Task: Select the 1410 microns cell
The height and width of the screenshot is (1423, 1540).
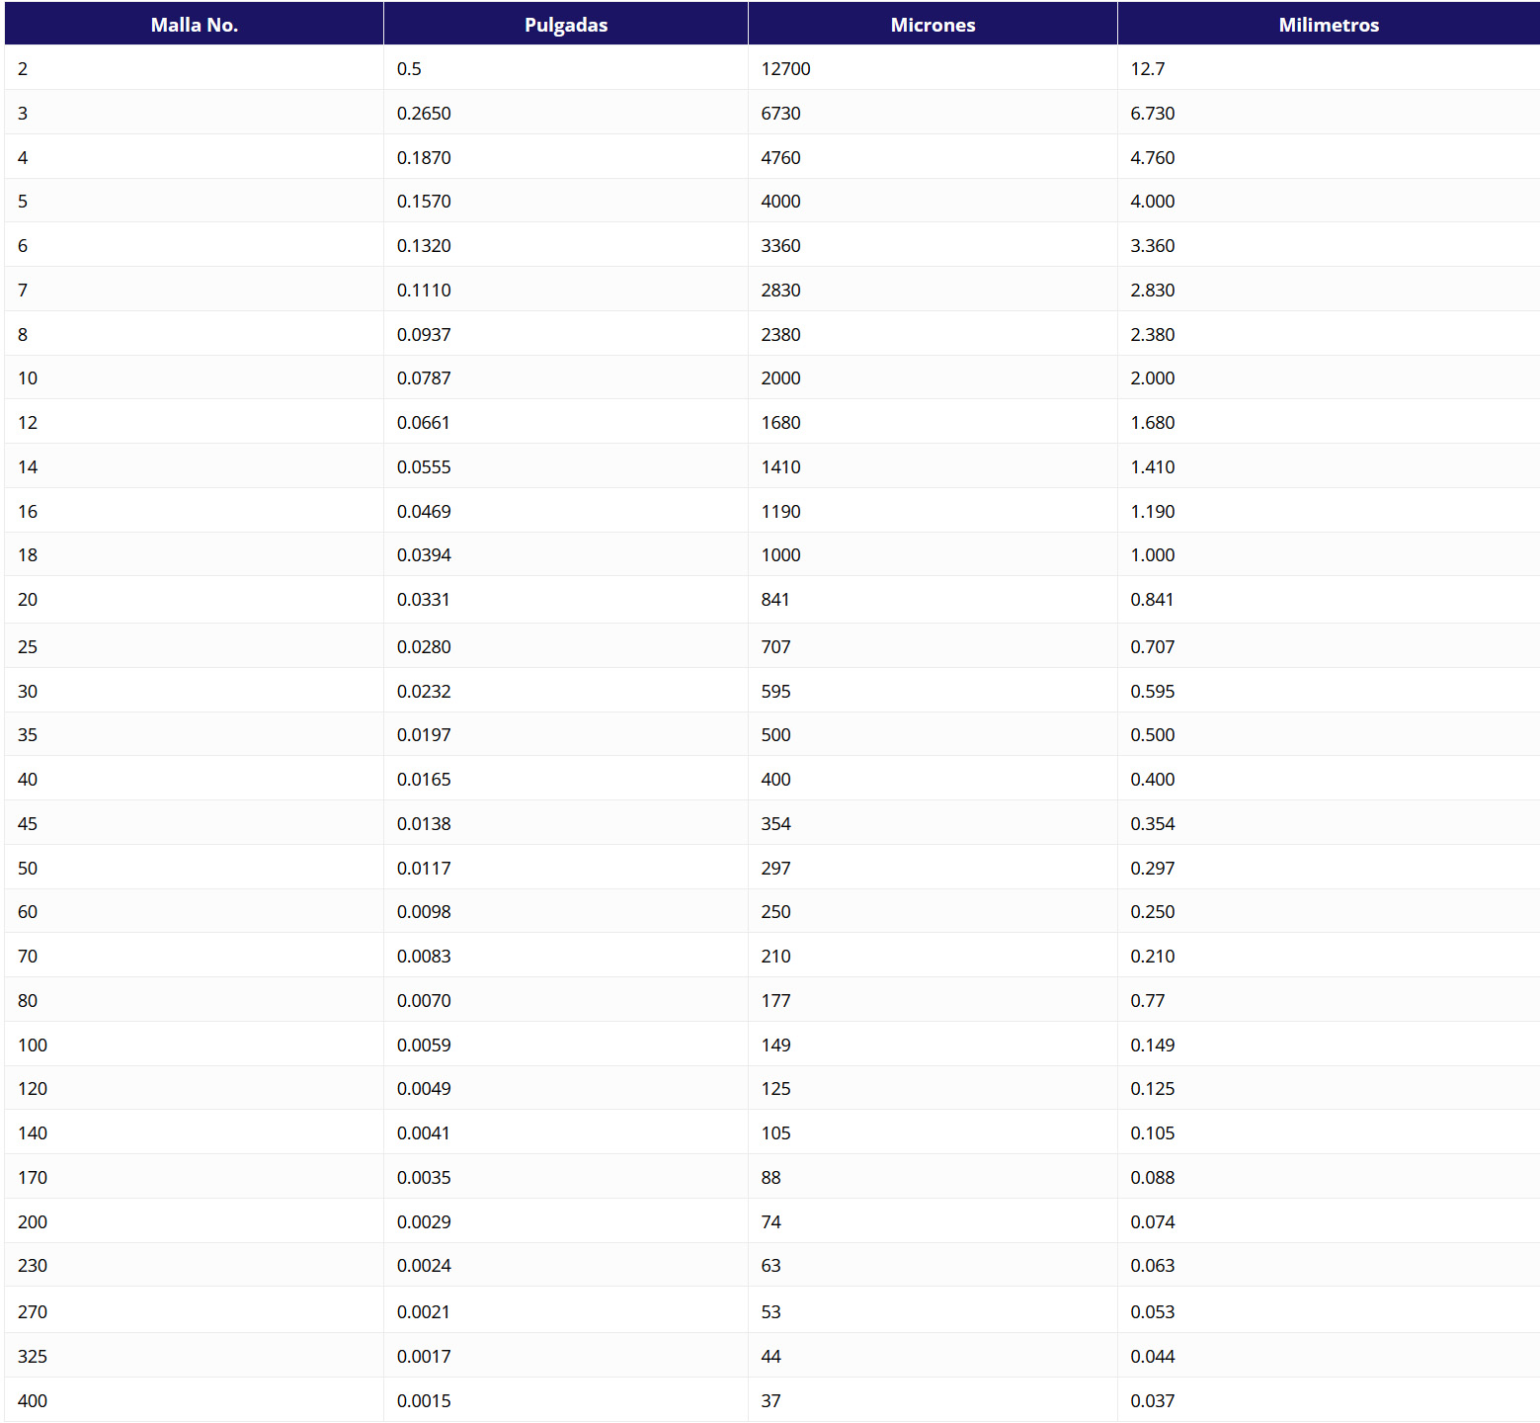Action: pyautogui.click(x=780, y=467)
